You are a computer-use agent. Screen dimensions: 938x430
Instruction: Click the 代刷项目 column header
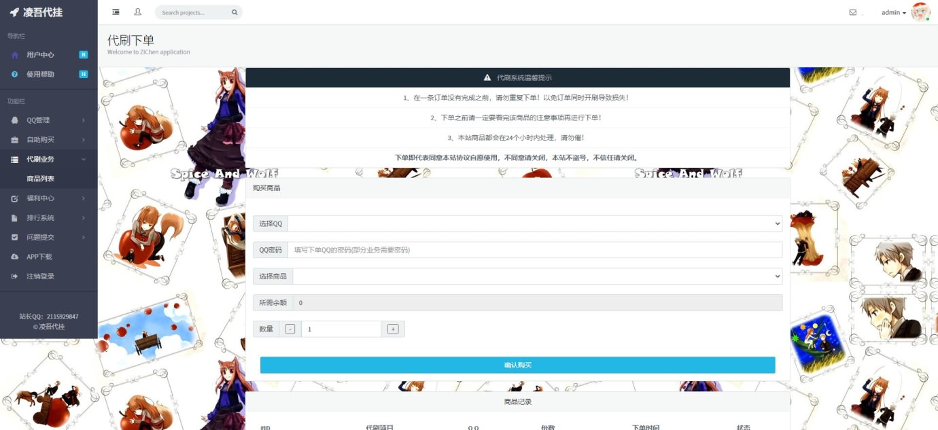(380, 427)
